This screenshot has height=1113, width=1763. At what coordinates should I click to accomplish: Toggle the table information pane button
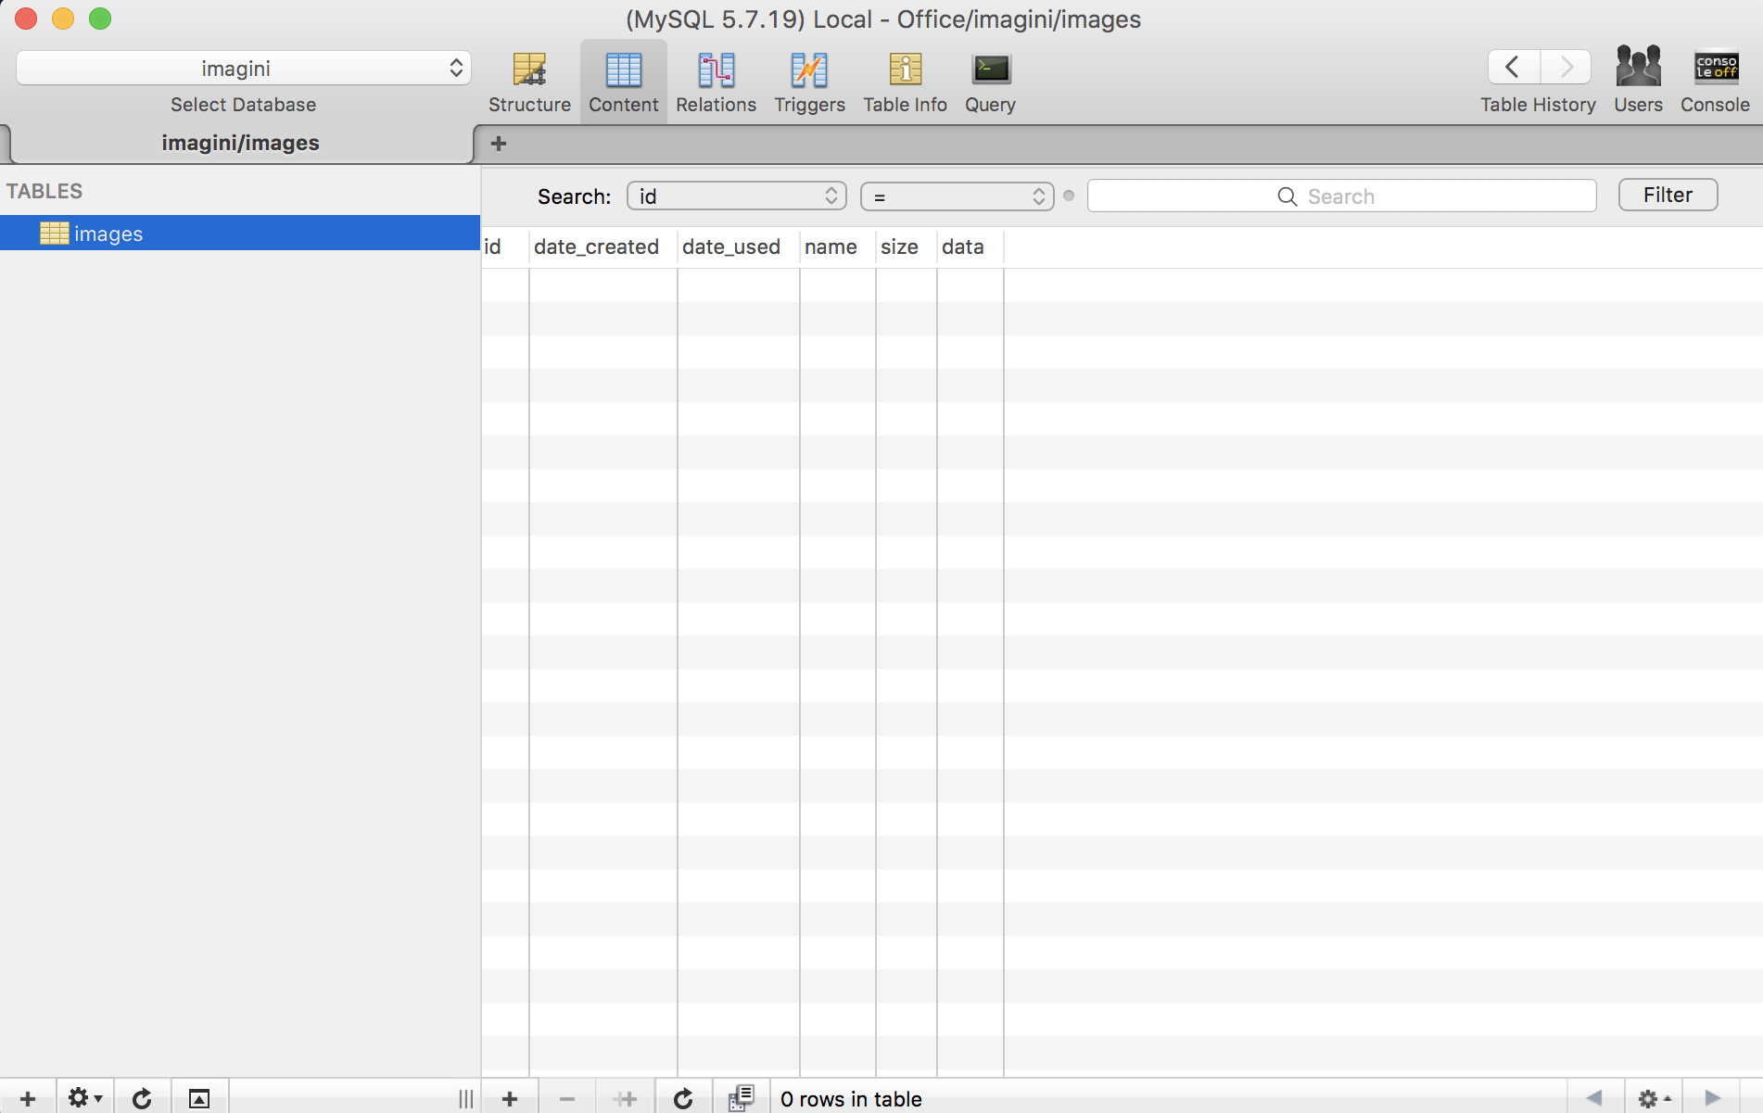tap(199, 1099)
